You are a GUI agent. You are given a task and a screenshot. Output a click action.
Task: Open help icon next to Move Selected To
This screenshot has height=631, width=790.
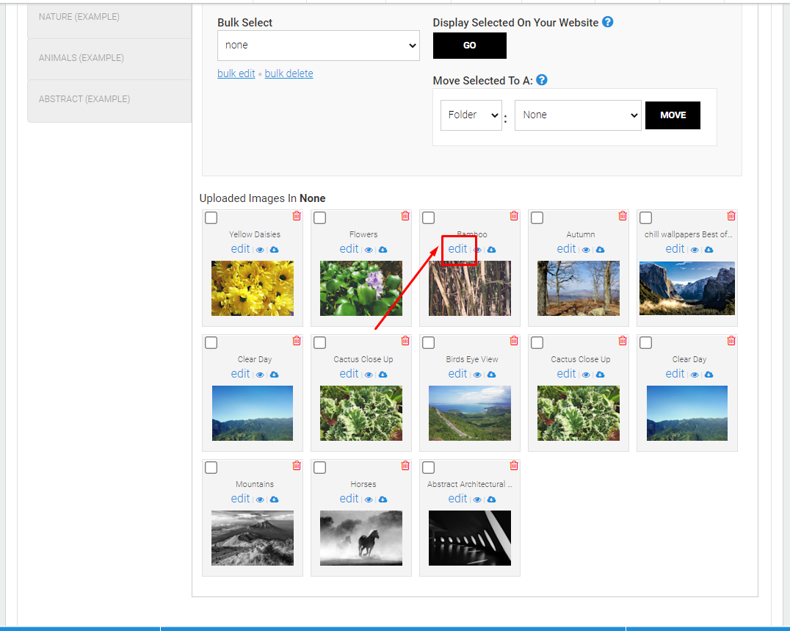(x=542, y=80)
